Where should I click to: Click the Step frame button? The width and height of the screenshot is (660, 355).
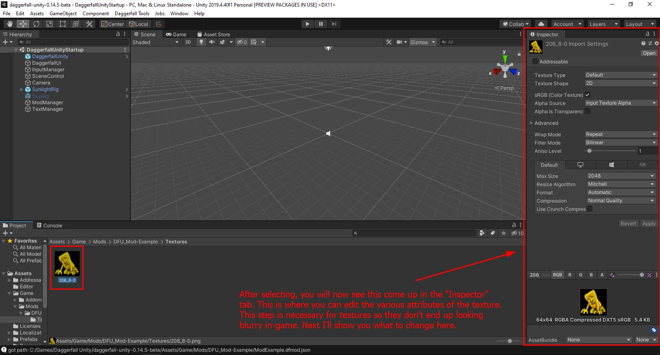pos(334,24)
